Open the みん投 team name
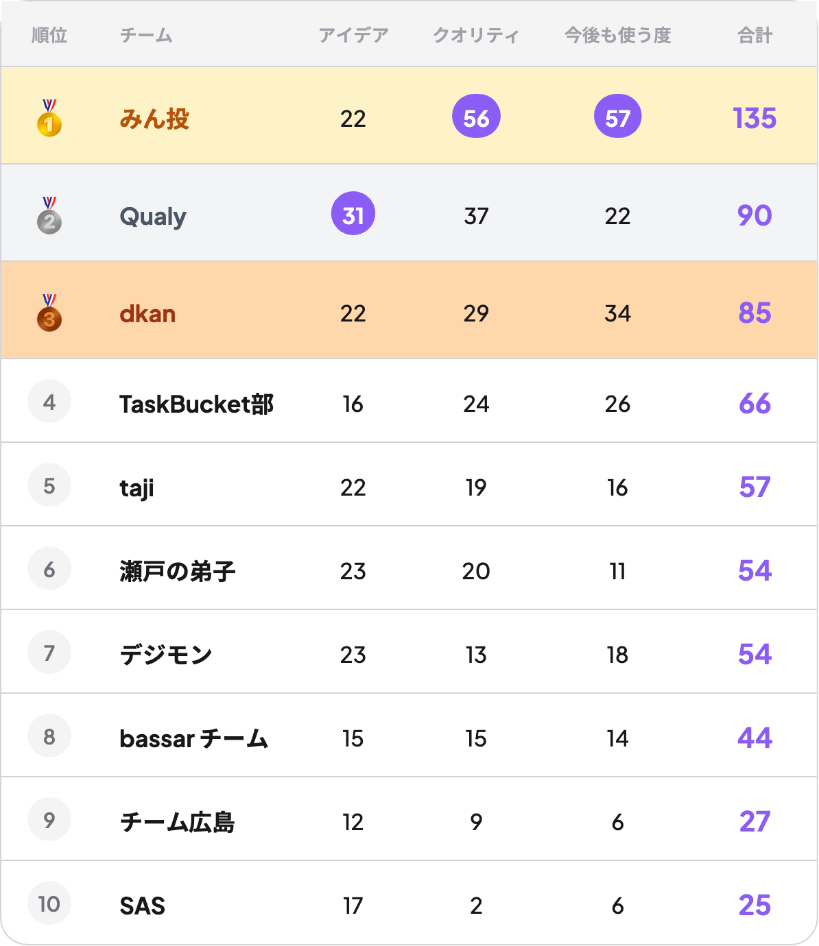Screen dimensions: 819x946 (154, 119)
